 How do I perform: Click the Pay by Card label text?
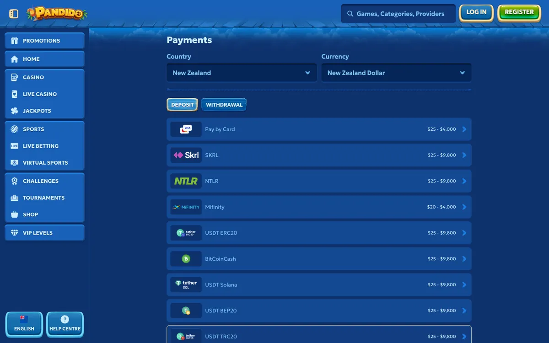[x=220, y=129]
